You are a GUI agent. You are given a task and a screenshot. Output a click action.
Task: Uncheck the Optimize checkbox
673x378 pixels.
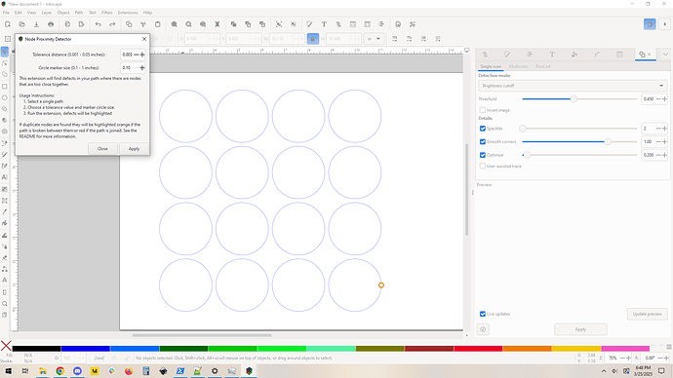[483, 155]
